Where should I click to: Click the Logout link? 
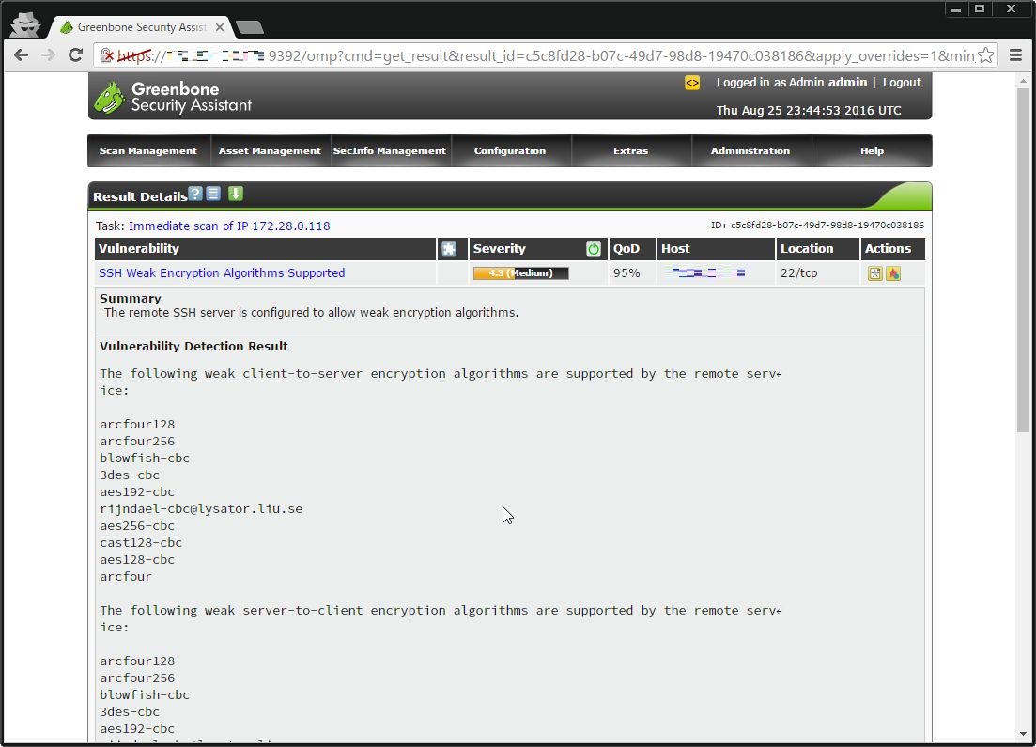tap(902, 83)
